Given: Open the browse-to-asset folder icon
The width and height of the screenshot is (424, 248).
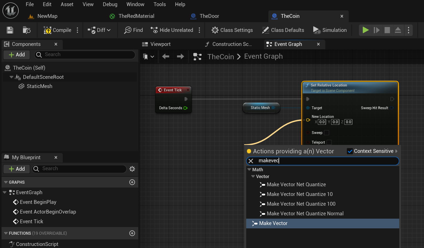Looking at the screenshot, I should tap(27, 30).
